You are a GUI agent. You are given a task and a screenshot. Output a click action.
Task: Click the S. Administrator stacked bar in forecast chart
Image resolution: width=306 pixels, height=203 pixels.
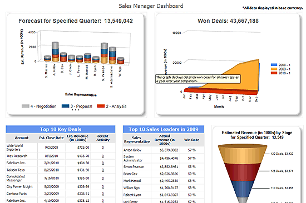(x=112, y=55)
